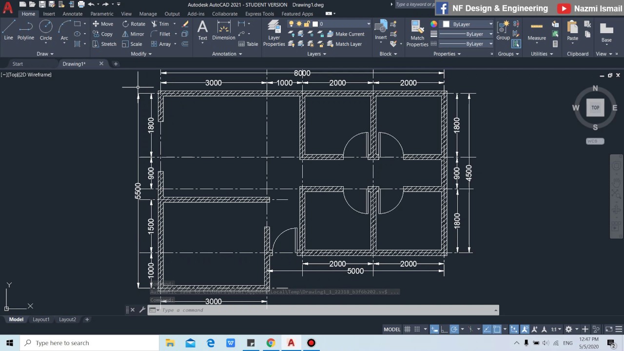
Task: Select the Polyline tool
Action: click(x=26, y=30)
